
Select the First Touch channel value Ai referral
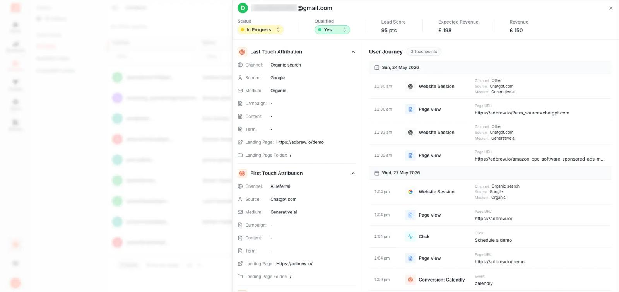pos(280,186)
